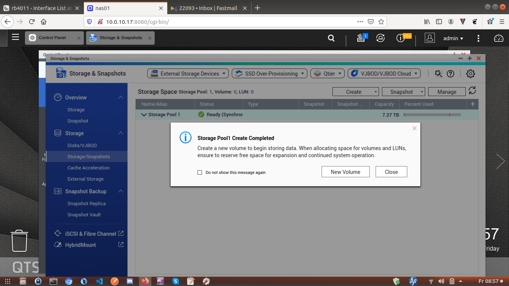
Task: Open iSCSI & Fibre Channel external link
Action: coord(121,233)
